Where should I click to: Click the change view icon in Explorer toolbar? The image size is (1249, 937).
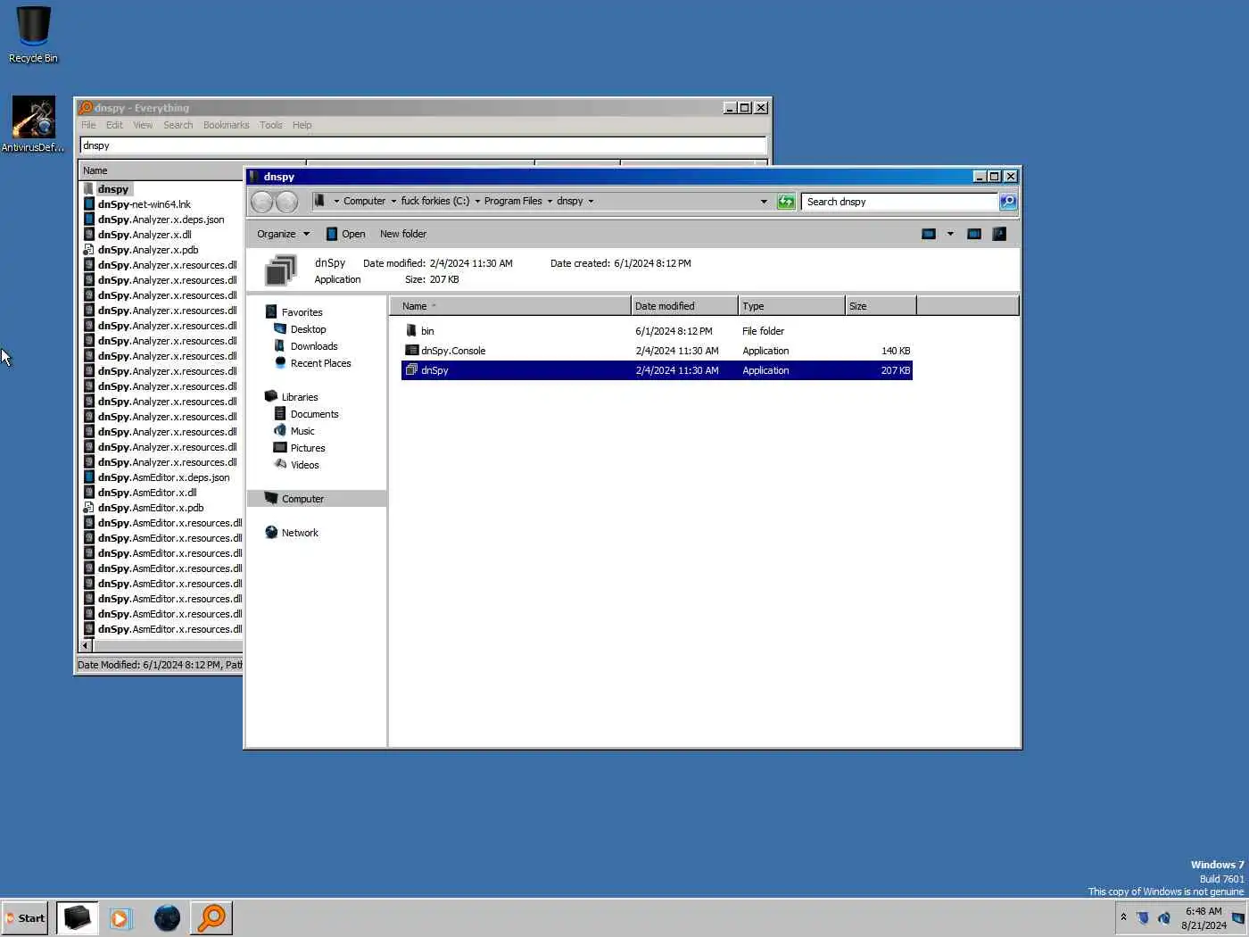pos(929,234)
